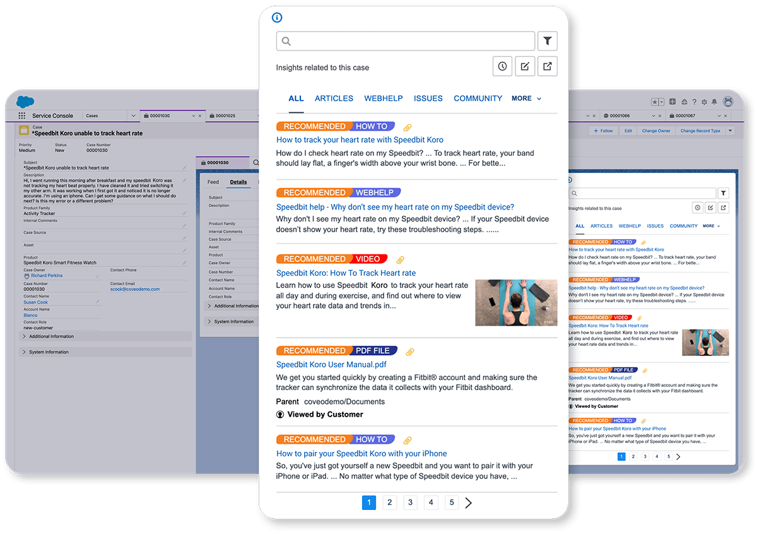The height and width of the screenshot is (534, 757).
Task: Click the clock icon in the right-side insights panel
Action: click(697, 208)
